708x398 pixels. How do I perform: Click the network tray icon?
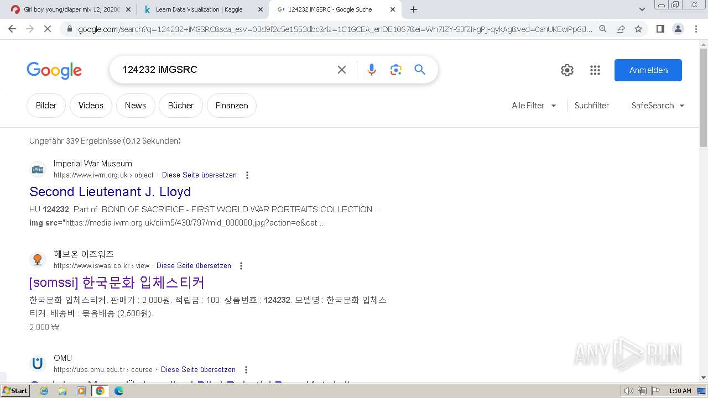tap(642, 391)
